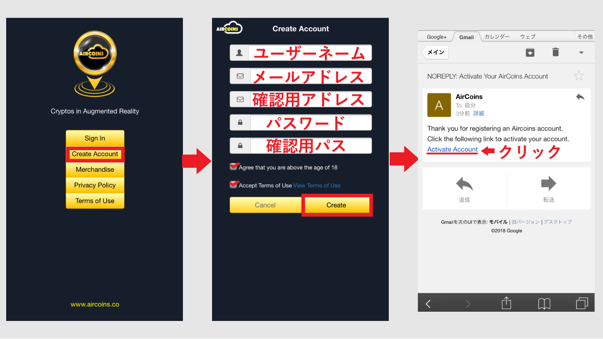Open the more actions dropdown arrow

click(x=581, y=53)
